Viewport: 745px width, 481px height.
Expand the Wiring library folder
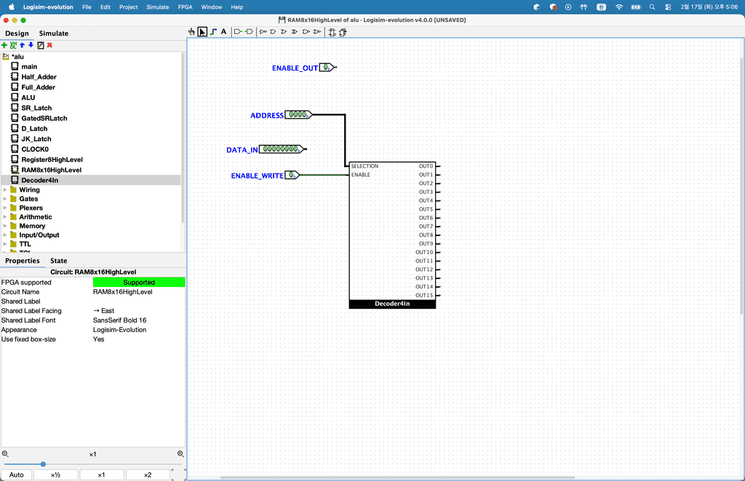(6, 190)
